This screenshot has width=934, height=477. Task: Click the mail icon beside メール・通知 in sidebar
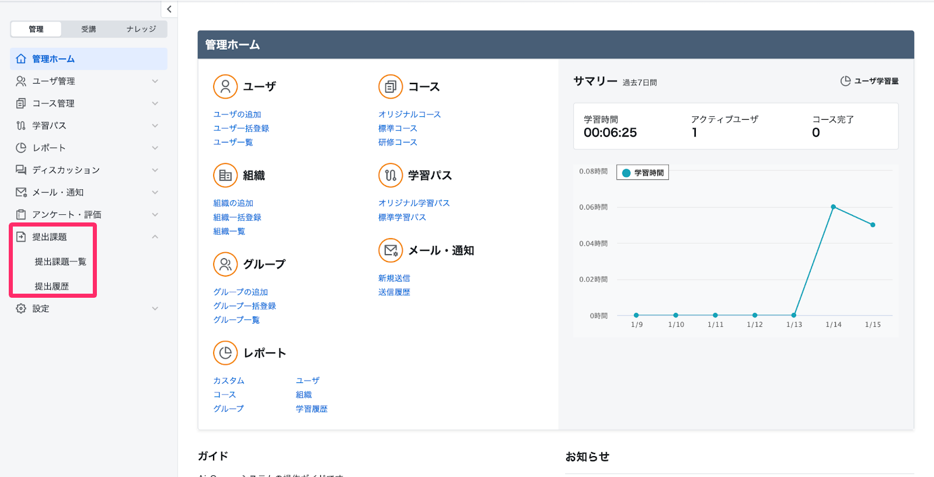pos(21,192)
